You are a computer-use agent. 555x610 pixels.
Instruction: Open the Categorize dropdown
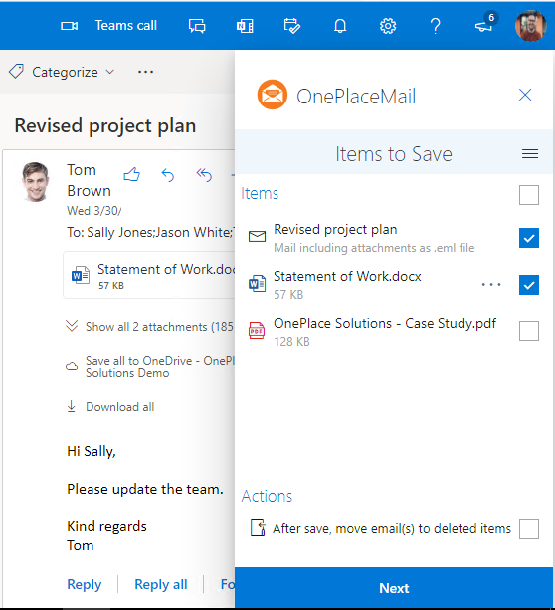pyautogui.click(x=62, y=72)
